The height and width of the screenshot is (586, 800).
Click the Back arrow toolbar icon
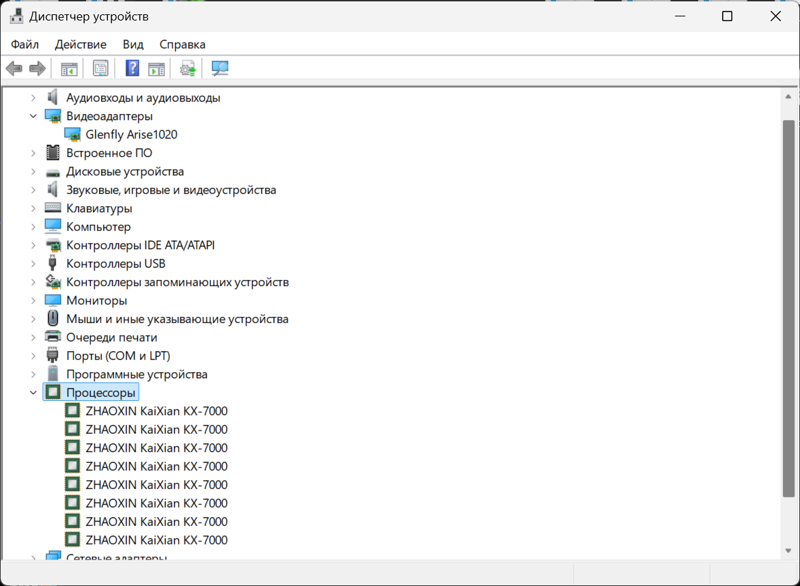pos(14,68)
